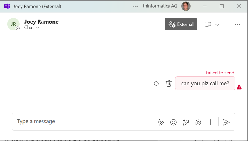Retry sending the failed message
The image size is (248, 141).
click(156, 83)
